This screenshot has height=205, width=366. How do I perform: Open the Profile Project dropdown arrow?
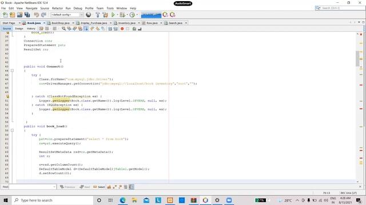(137, 15)
